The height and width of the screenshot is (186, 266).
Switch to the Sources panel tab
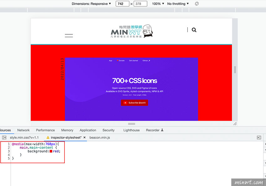tap(5, 130)
